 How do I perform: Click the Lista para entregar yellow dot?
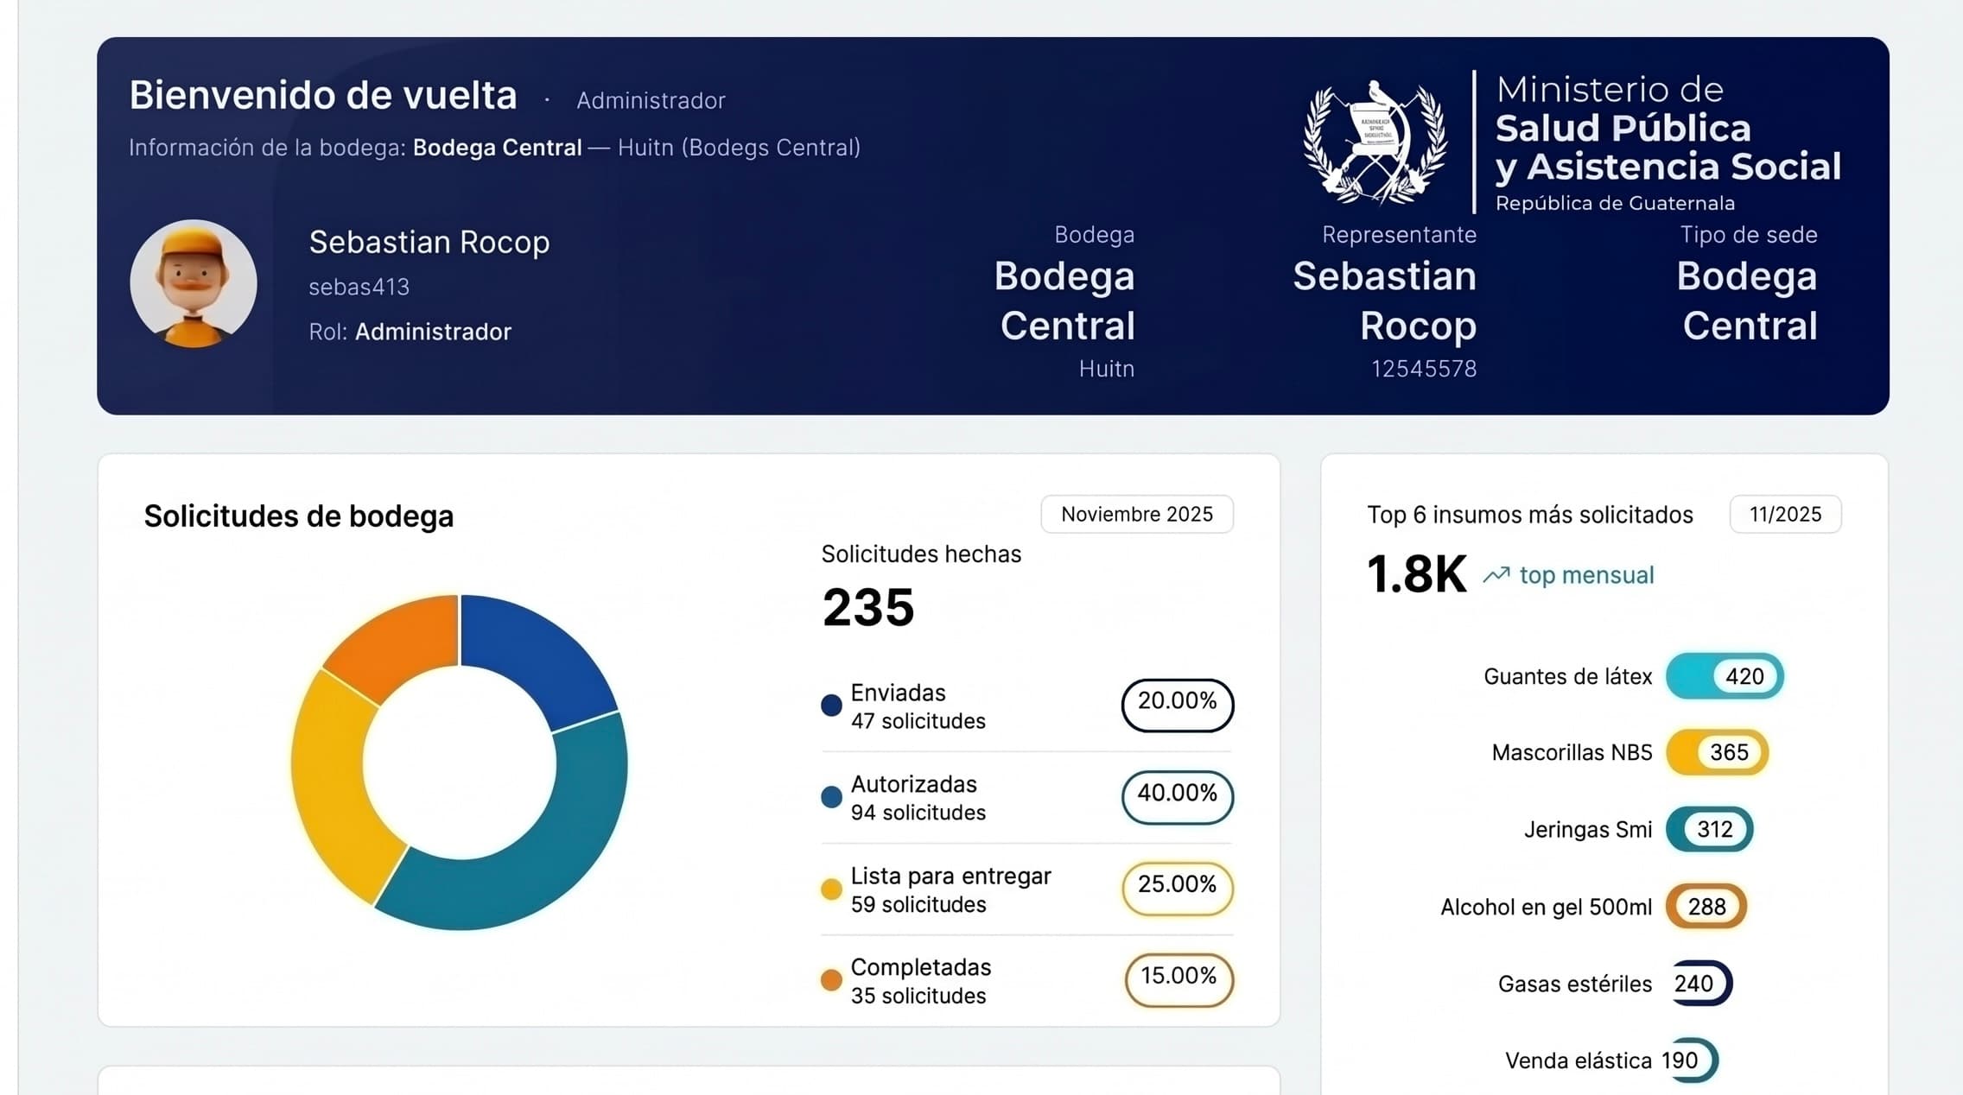[831, 889]
